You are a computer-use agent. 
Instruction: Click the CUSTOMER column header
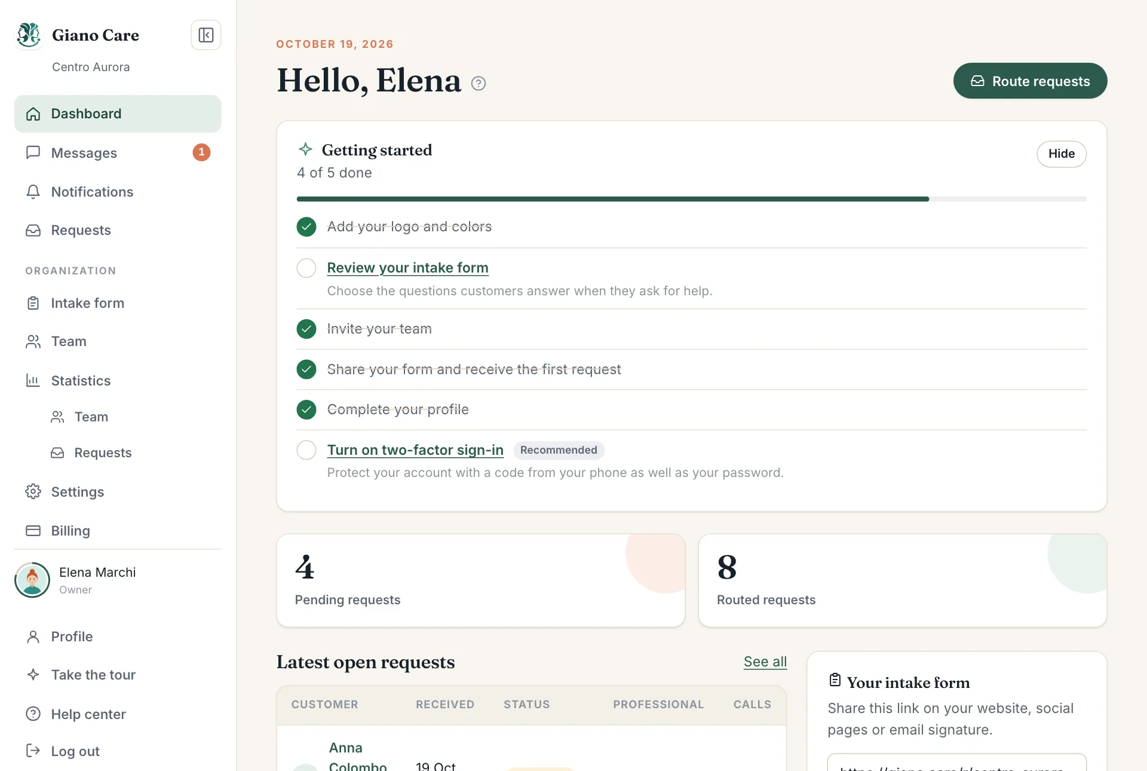(x=325, y=705)
